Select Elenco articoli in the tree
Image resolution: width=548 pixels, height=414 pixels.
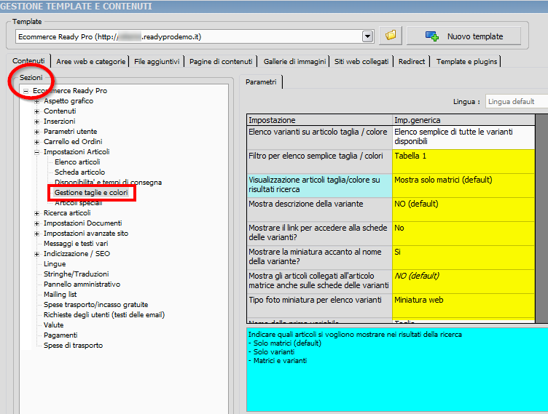click(77, 162)
